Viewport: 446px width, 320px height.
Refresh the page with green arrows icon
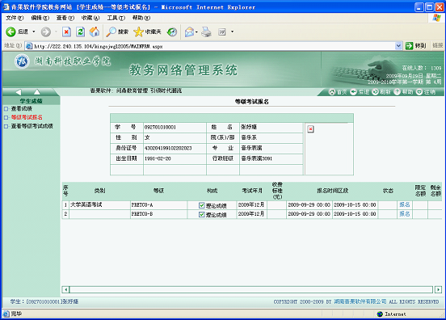(81, 32)
